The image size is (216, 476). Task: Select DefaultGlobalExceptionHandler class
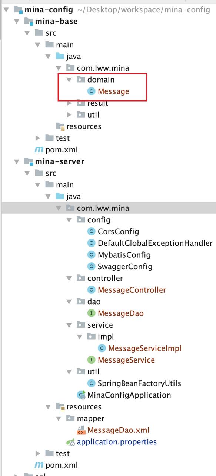click(x=155, y=243)
